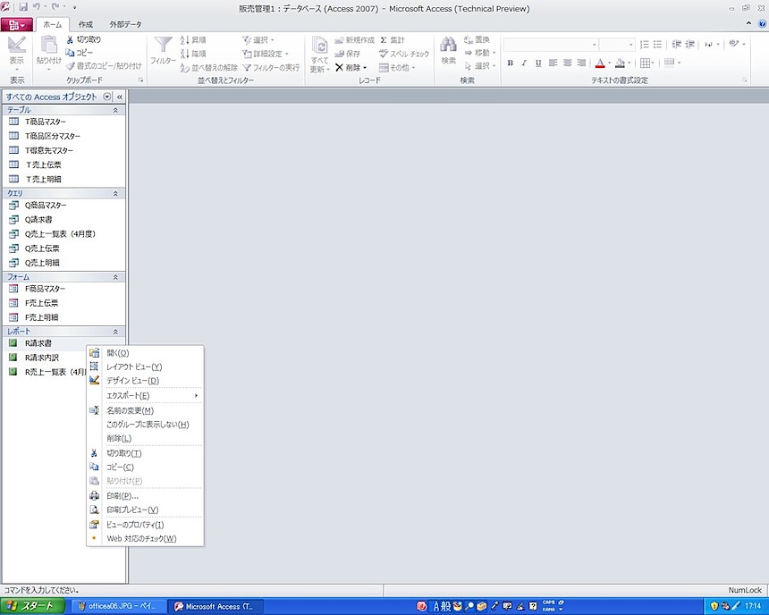Open the font size combo box
The image size is (769, 615).
pyautogui.click(x=617, y=45)
